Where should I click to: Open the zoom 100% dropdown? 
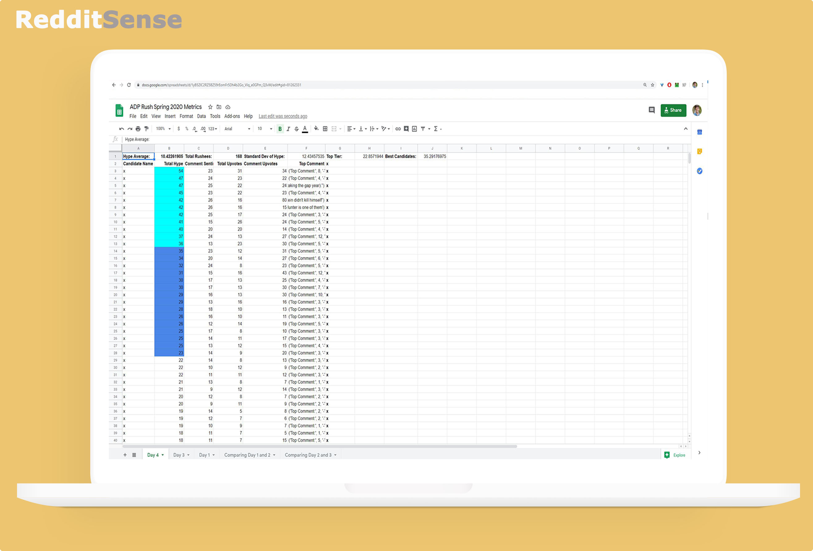click(163, 129)
